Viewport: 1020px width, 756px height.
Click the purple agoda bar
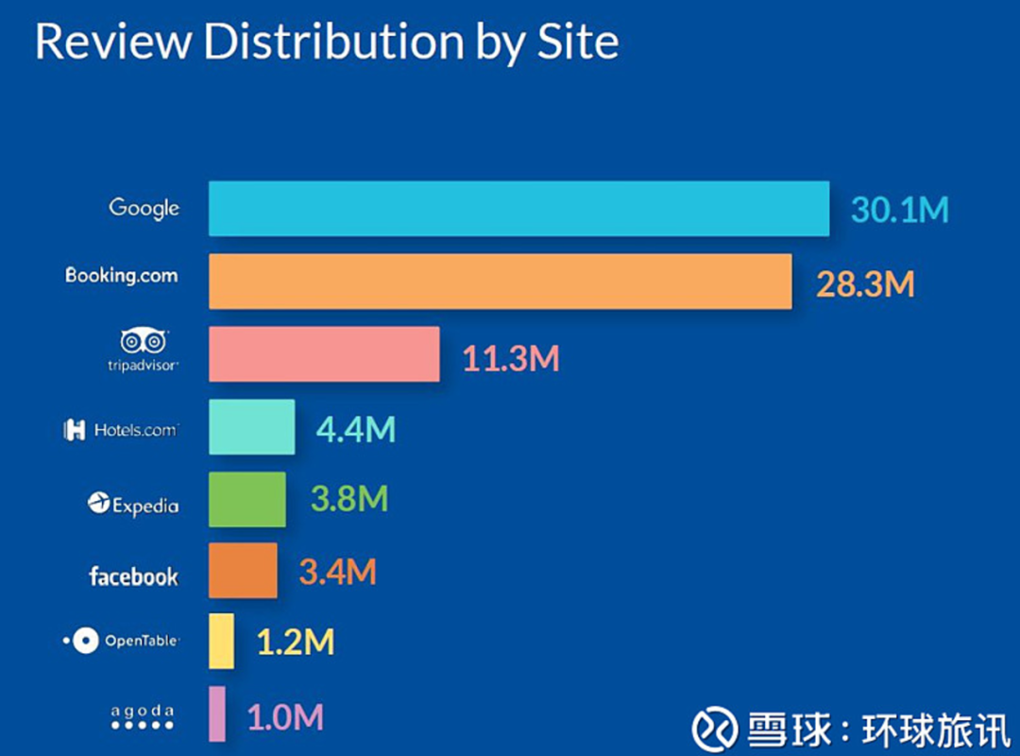pos(217,713)
